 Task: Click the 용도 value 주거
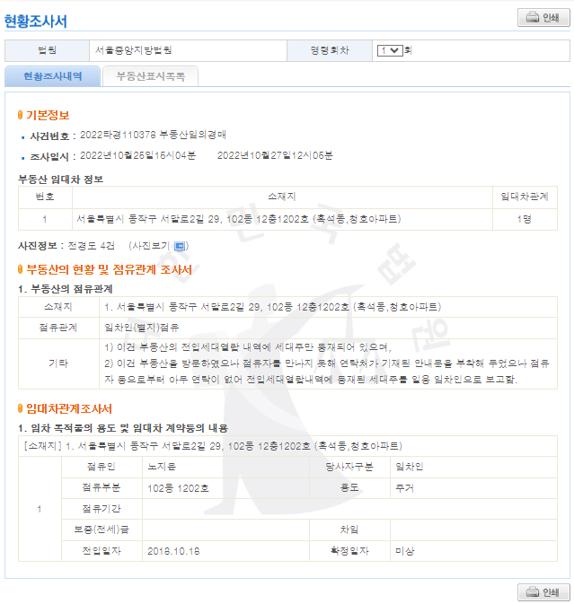[x=405, y=488]
